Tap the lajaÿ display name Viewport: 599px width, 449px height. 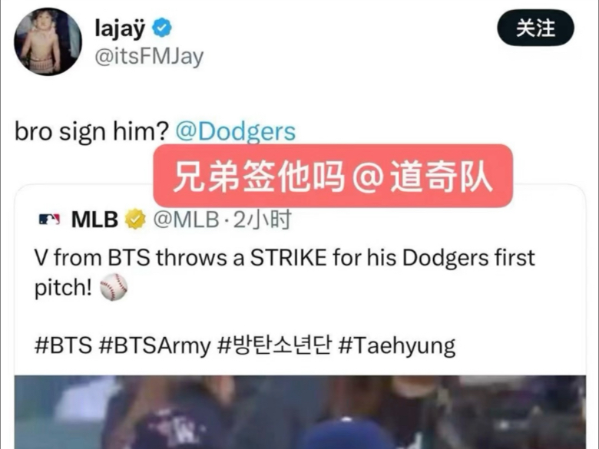[121, 28]
